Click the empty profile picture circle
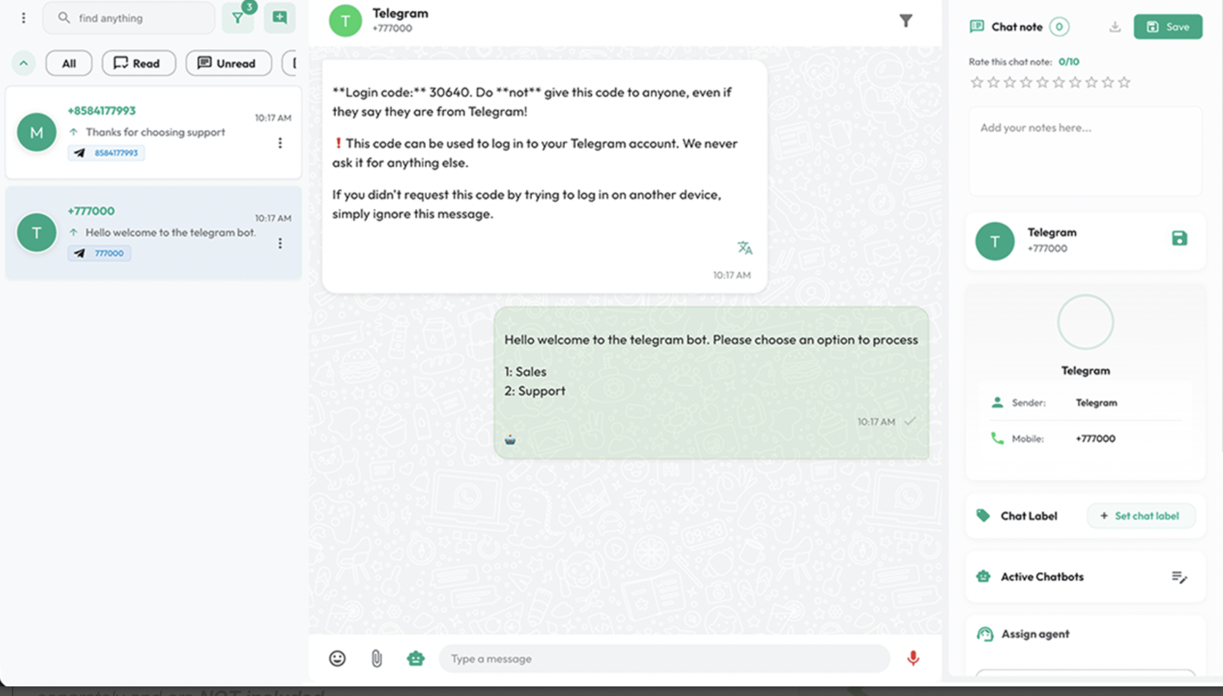 (1085, 322)
